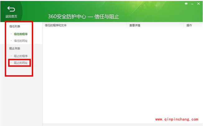203x126 pixels.
Task: Click the 查看详情 column header
Action: [135, 25]
